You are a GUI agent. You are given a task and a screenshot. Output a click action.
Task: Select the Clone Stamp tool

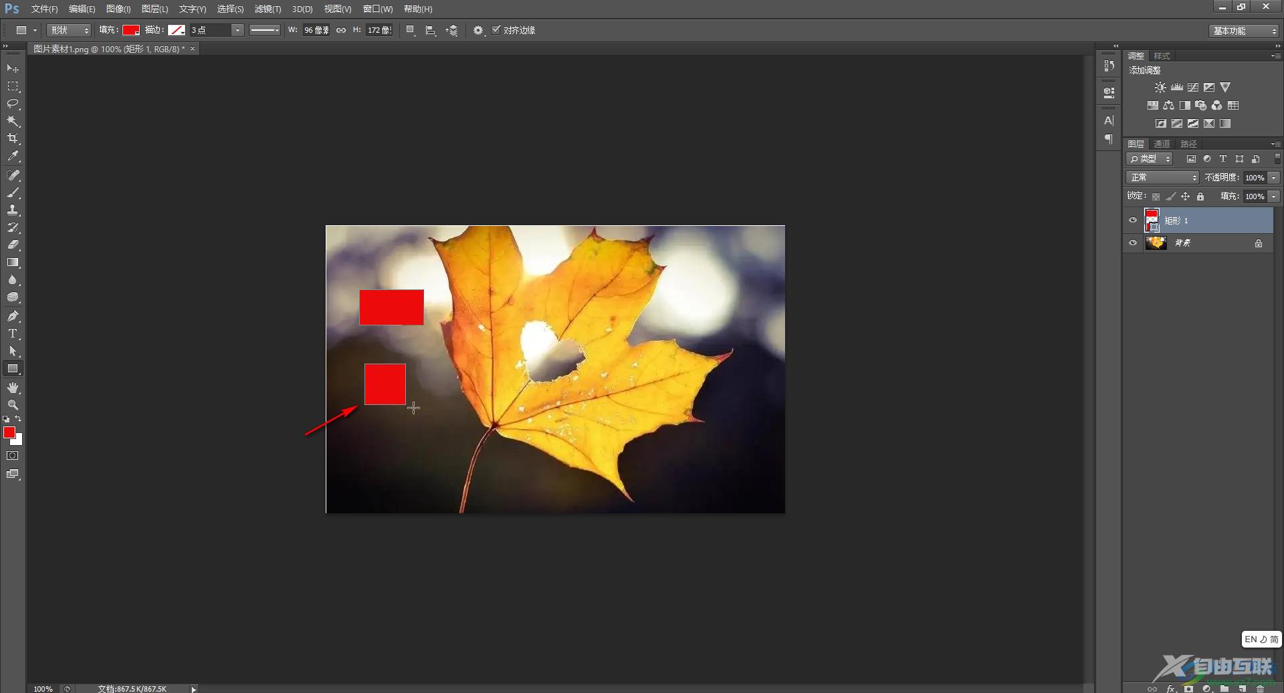tap(13, 210)
